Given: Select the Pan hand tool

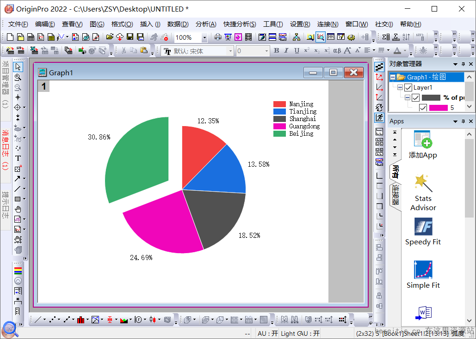Looking at the screenshot, I should click(x=18, y=209).
